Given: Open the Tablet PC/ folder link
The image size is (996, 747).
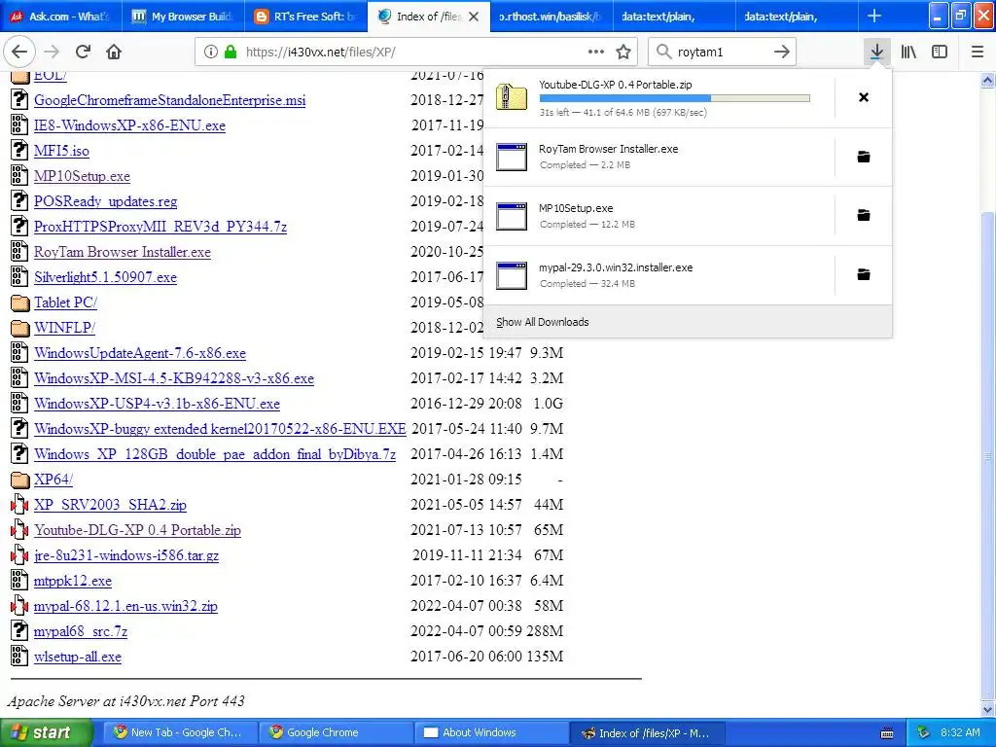Looking at the screenshot, I should [65, 302].
